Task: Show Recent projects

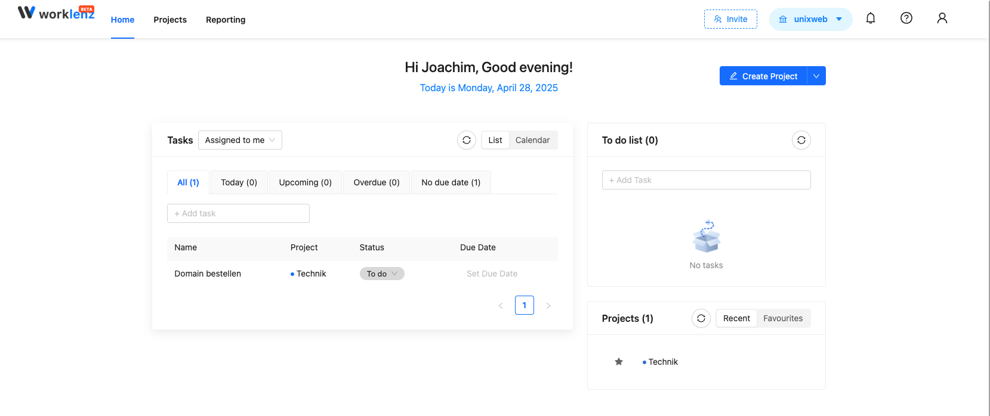Action: pos(736,318)
